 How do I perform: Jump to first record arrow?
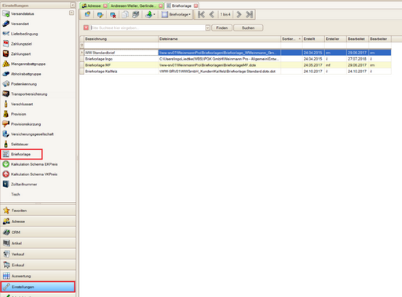pos(201,14)
